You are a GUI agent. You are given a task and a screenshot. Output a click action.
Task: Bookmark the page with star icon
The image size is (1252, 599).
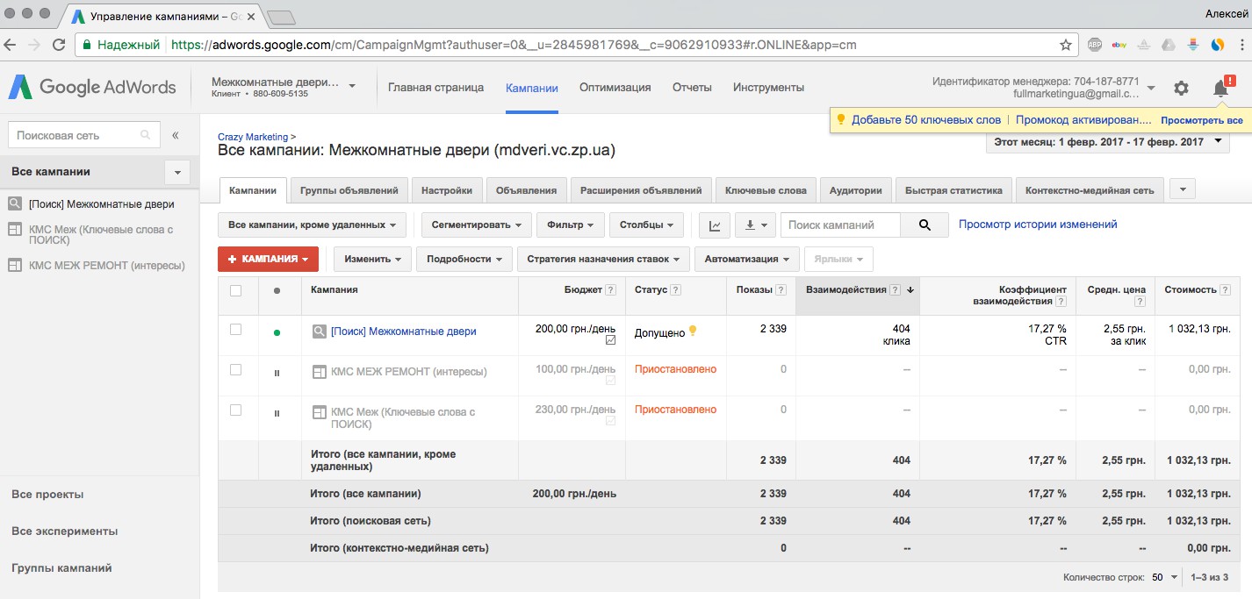point(1066,45)
